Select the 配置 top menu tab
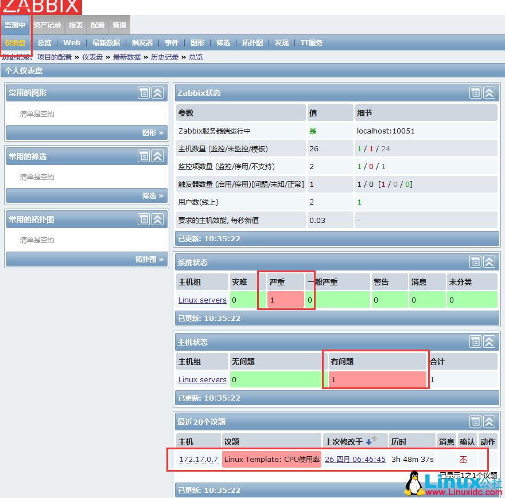 tap(98, 25)
